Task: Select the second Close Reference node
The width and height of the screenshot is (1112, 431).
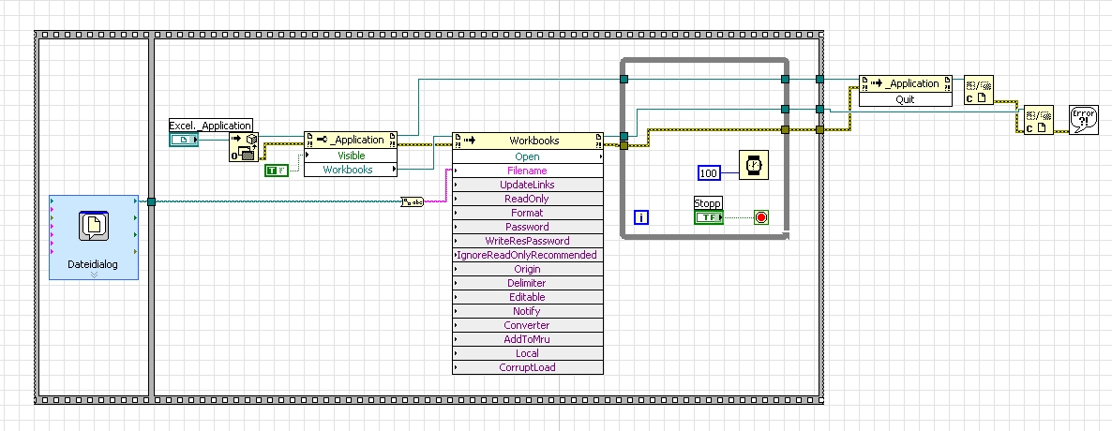Action: click(1038, 120)
